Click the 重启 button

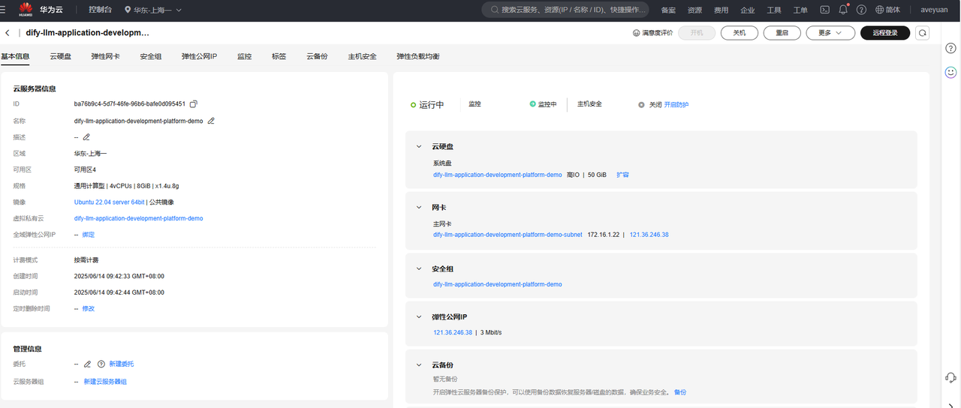click(782, 33)
